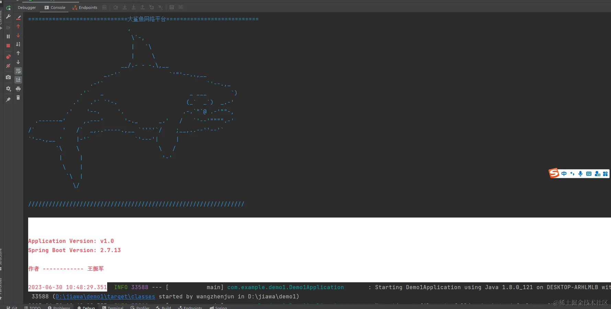Open the Endpoints tab in debug panel
The width and height of the screenshot is (611, 309).
(x=85, y=8)
